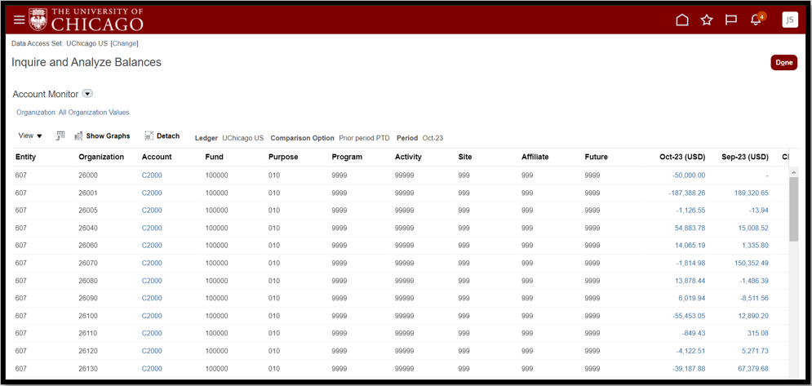Click the Program column header
Viewport: 812px width, 386px height.
click(347, 157)
